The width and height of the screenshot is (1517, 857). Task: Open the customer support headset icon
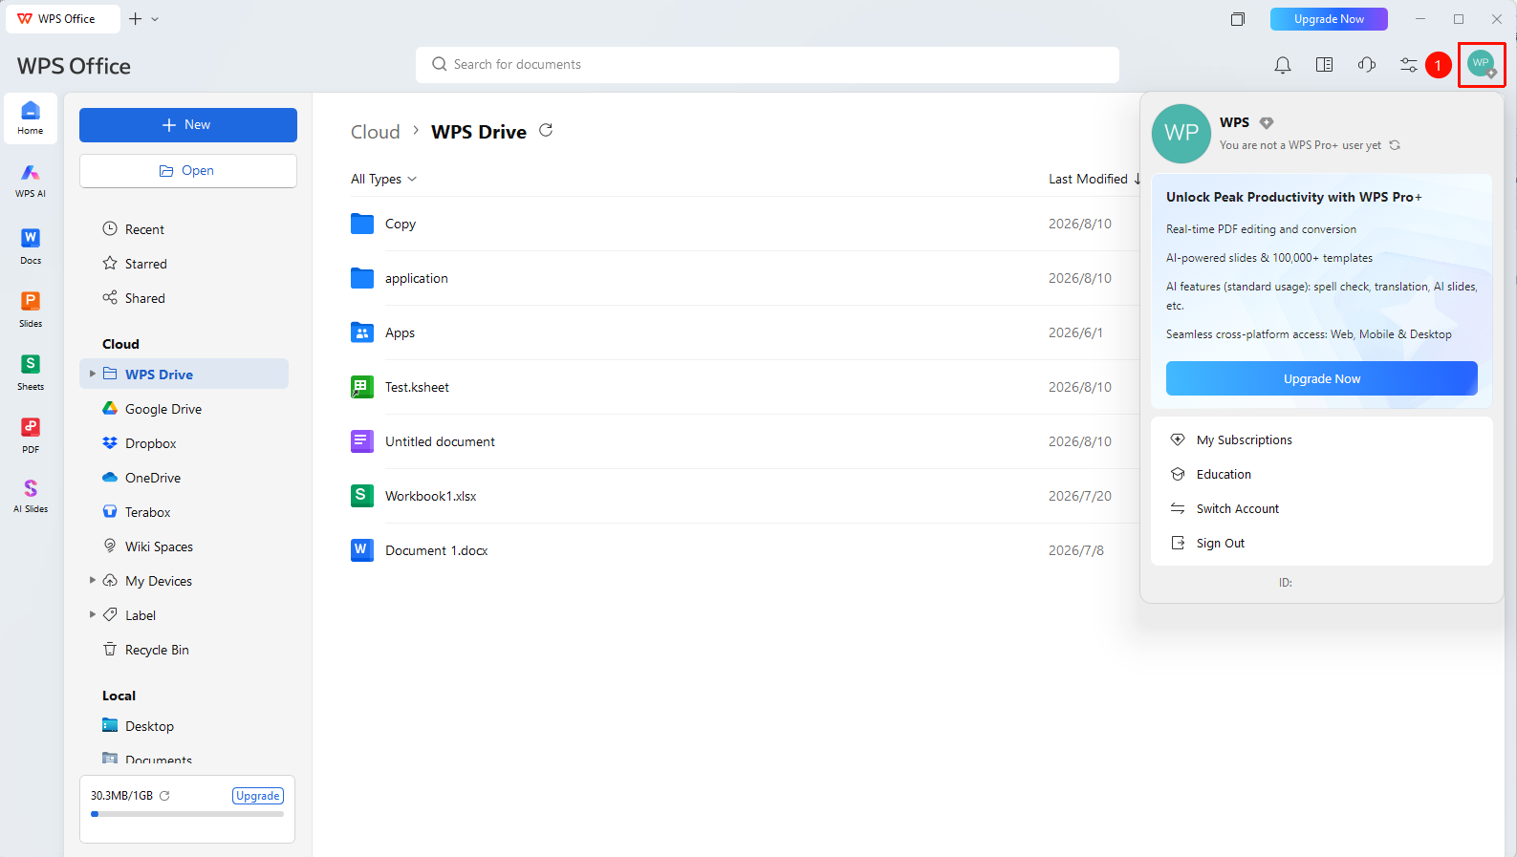click(1367, 65)
